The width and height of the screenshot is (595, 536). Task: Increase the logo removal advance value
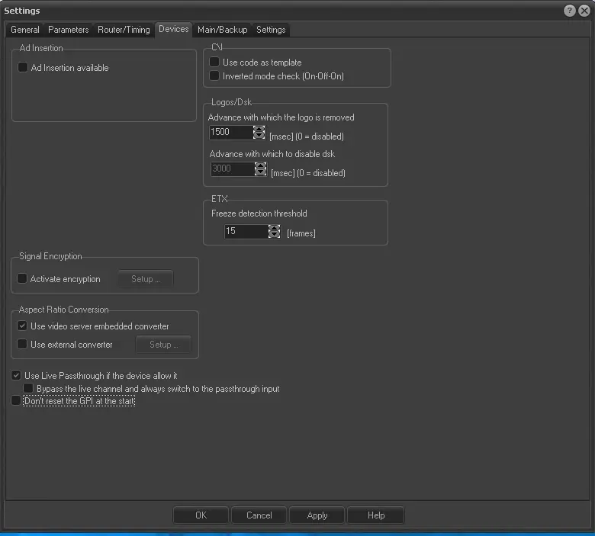(259, 129)
